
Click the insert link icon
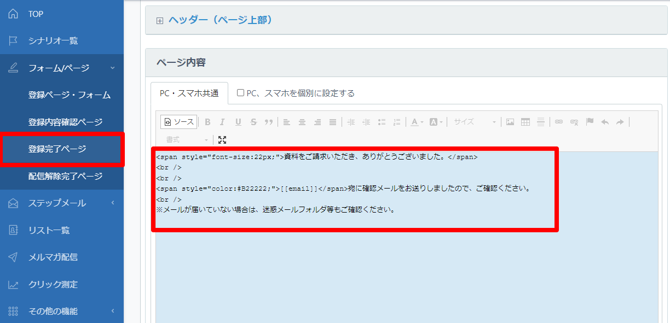coord(559,122)
